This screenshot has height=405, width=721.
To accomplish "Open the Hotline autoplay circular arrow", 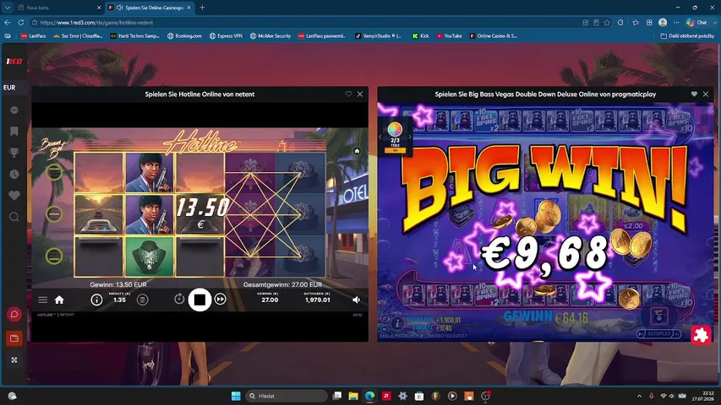I will tap(179, 300).
